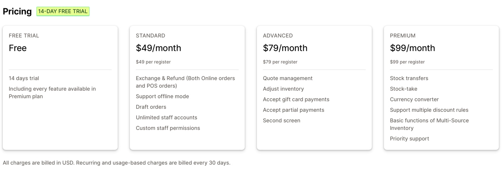502x176 pixels.
Task: Click the $99/month price
Action: click(x=412, y=48)
